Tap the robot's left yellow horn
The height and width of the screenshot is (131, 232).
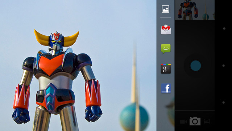coord(41,37)
